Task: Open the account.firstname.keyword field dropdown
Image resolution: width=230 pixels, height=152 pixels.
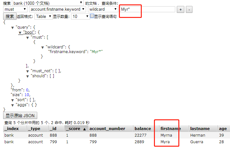Action: pyautogui.click(x=58, y=9)
